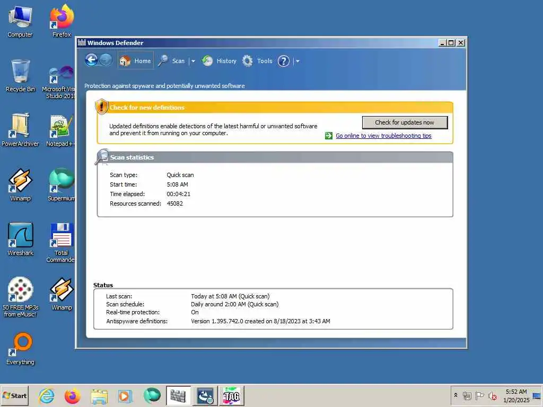Select the Total Commander desktop shortcut
Screen dimensions: 543x407
pos(60,243)
